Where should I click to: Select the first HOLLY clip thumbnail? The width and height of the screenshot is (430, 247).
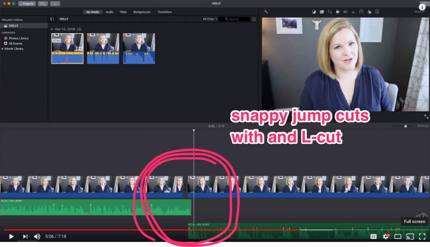pos(67,48)
